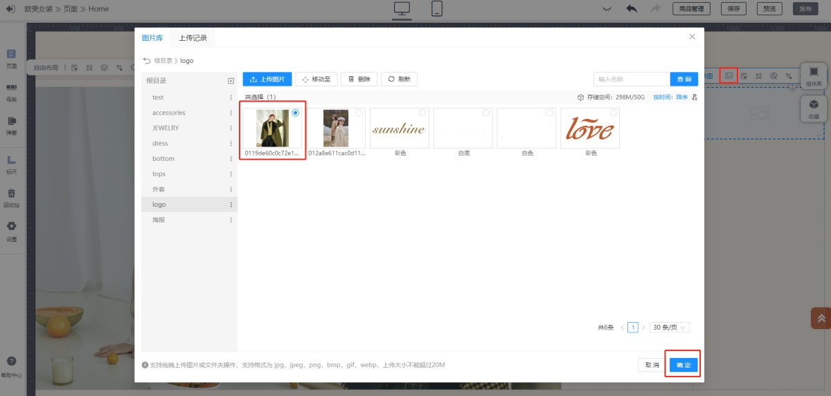This screenshot has height=396, width=831.
Task: Select the radio on the love logo
Action: click(x=613, y=113)
